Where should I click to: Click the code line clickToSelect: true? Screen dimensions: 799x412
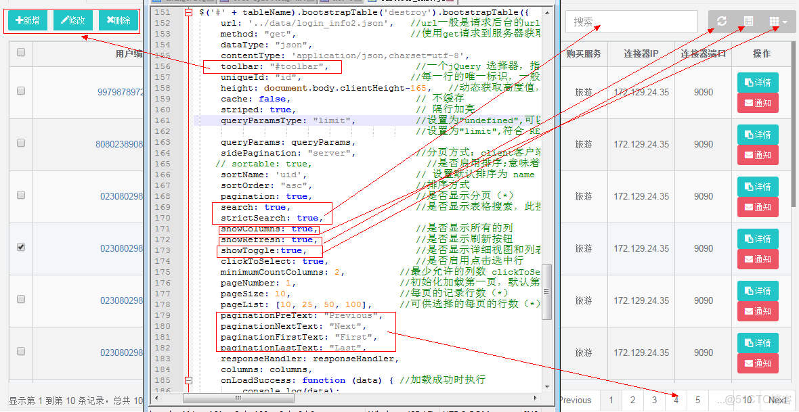tap(275, 261)
